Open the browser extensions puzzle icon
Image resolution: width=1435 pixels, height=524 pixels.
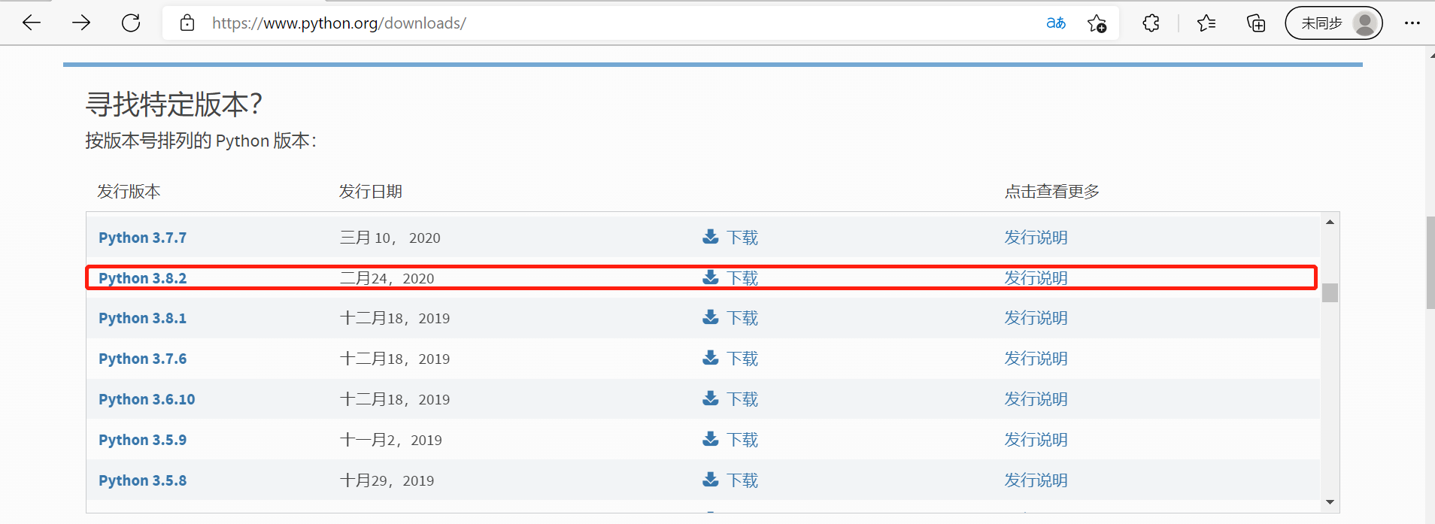point(1151,23)
